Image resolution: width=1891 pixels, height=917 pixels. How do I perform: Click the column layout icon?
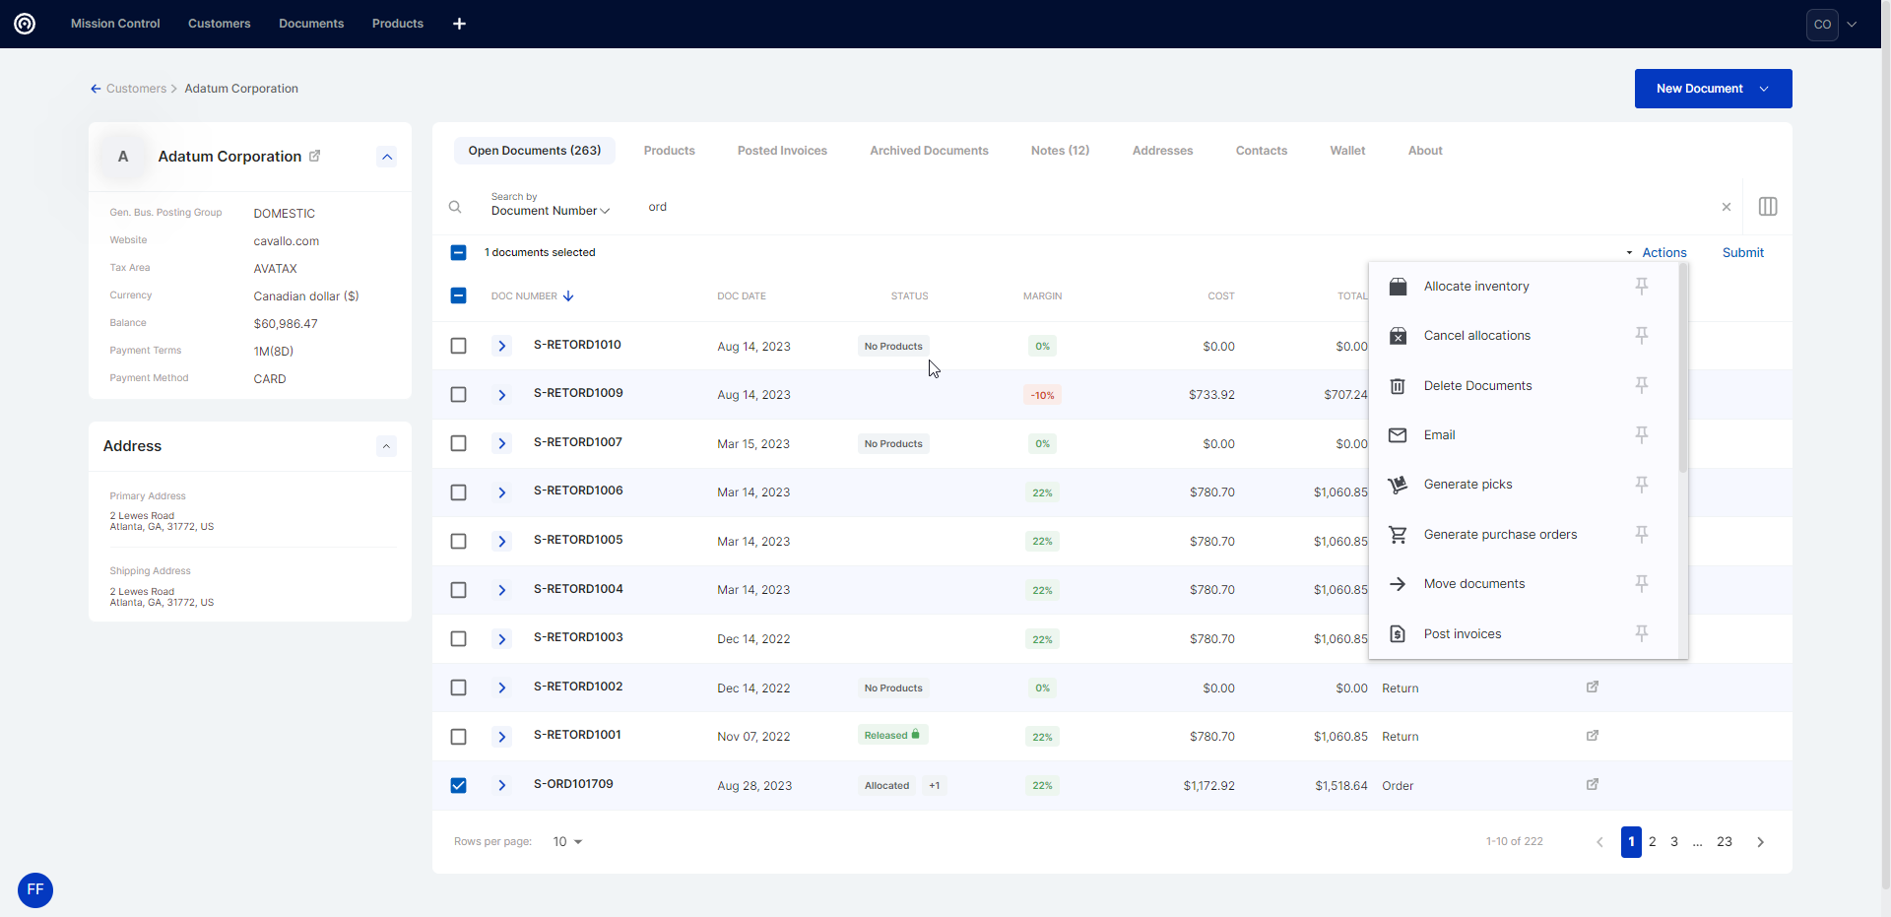tap(1767, 207)
